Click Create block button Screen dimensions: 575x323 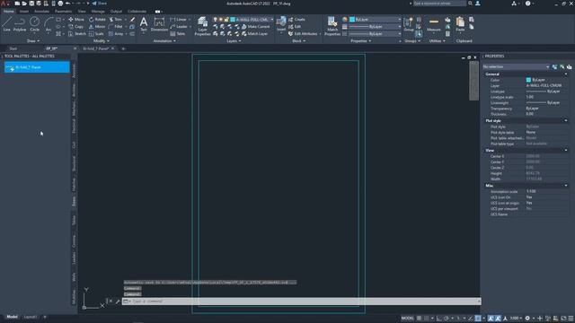pyautogui.click(x=296, y=20)
